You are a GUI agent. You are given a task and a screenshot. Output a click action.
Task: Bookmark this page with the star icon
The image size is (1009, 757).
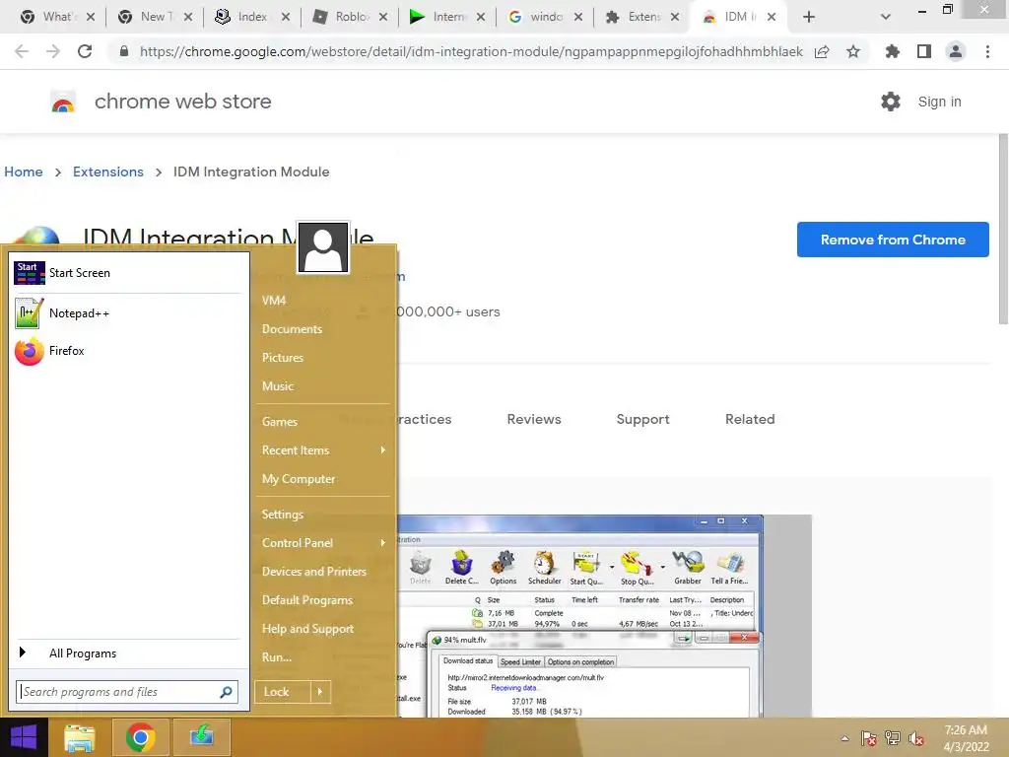coord(853,51)
